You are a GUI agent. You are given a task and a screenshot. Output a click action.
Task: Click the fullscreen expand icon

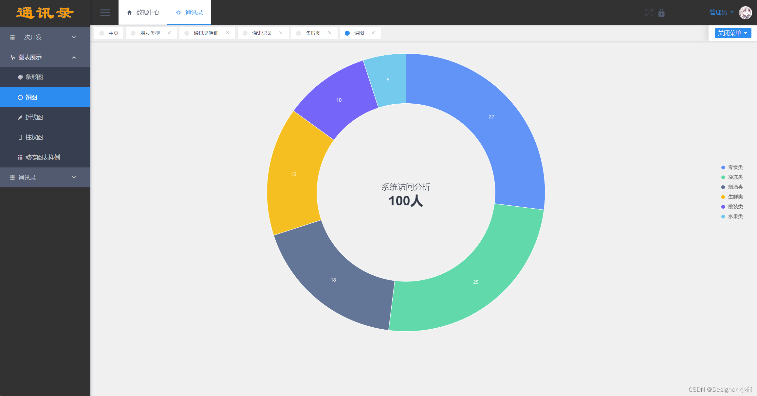click(x=649, y=13)
